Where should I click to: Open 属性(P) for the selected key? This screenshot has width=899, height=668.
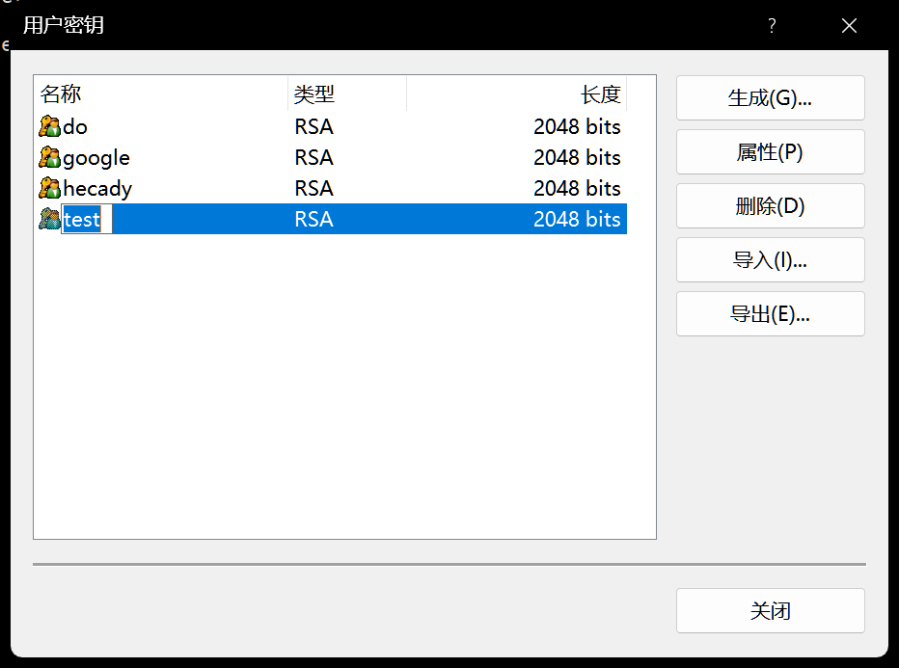770,152
